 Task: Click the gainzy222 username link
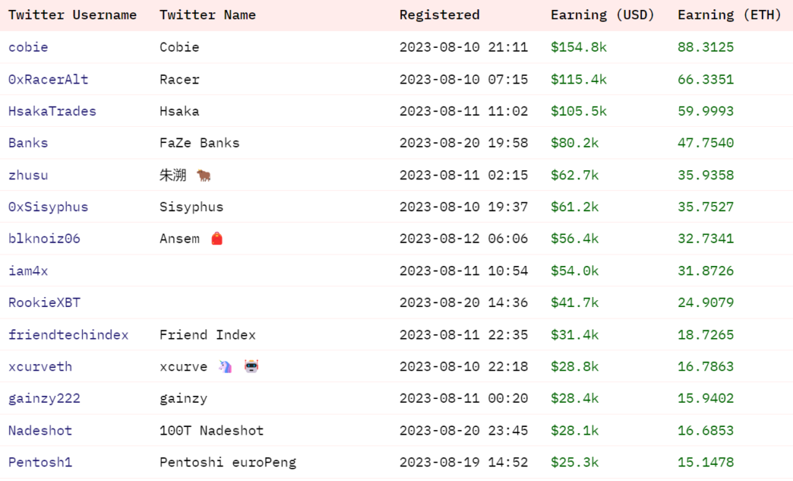[x=44, y=399]
